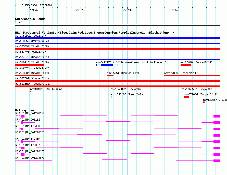Select left exon of NM_172388 transcript
227x175 pixels.
pyautogui.click(x=22, y=129)
